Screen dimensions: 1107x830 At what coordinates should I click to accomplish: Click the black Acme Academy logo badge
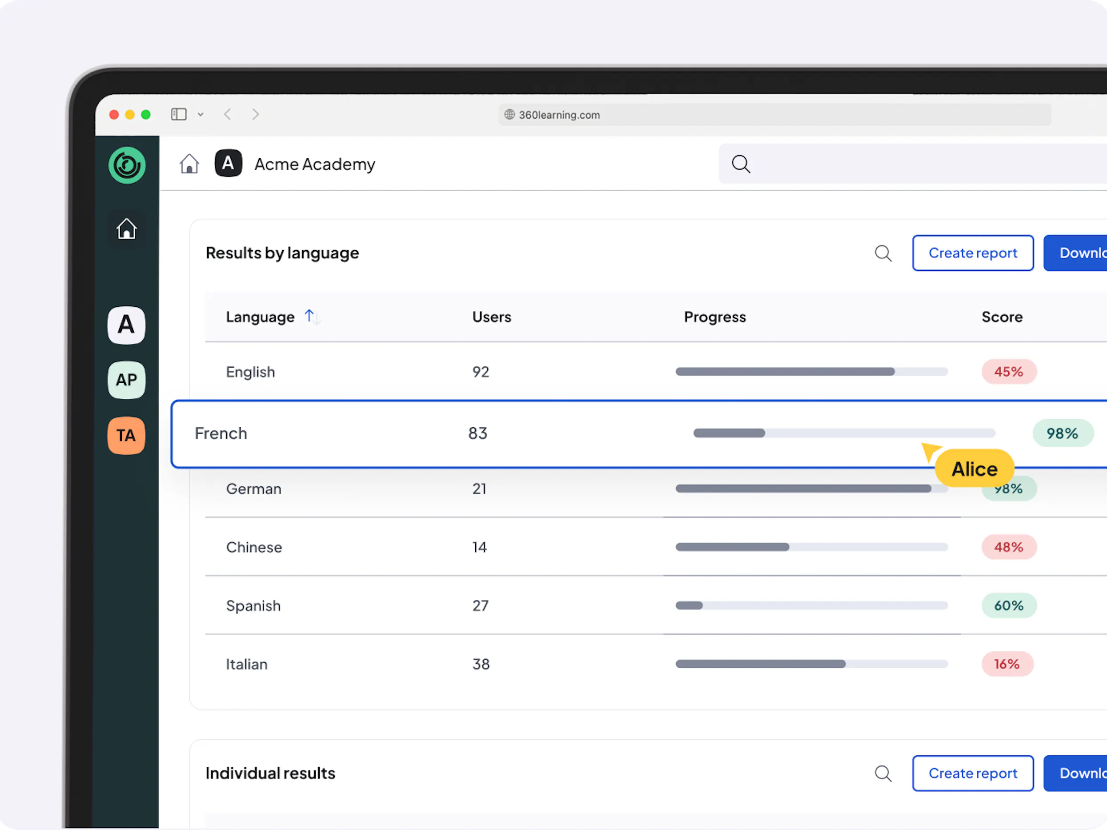pyautogui.click(x=228, y=163)
